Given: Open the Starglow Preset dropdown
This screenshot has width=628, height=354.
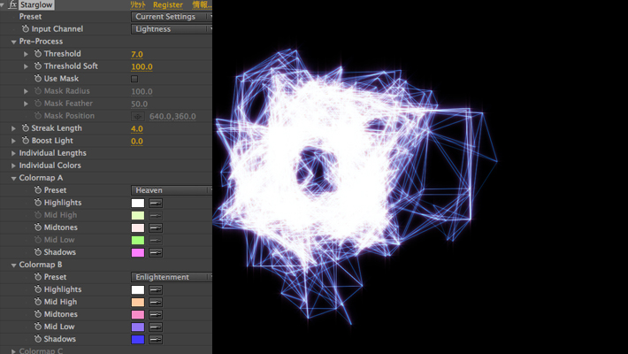Looking at the screenshot, I should pos(172,17).
